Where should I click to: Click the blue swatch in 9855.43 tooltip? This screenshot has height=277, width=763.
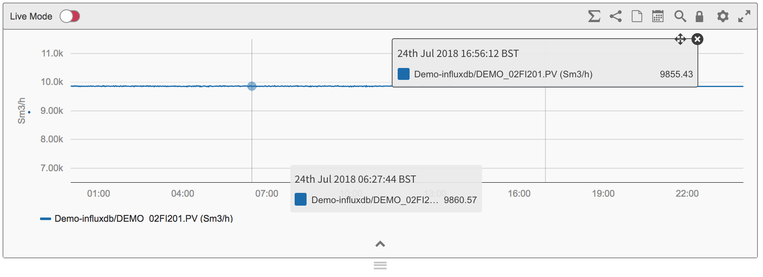pyautogui.click(x=403, y=74)
